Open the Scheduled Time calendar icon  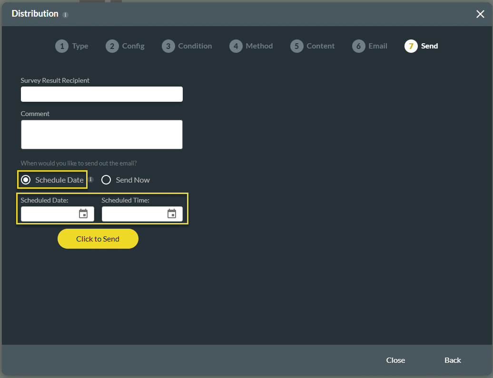(x=173, y=213)
